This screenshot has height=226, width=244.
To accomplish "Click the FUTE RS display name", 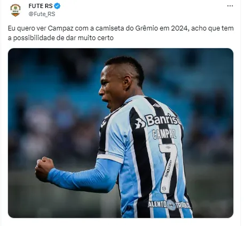I will pyautogui.click(x=41, y=6).
